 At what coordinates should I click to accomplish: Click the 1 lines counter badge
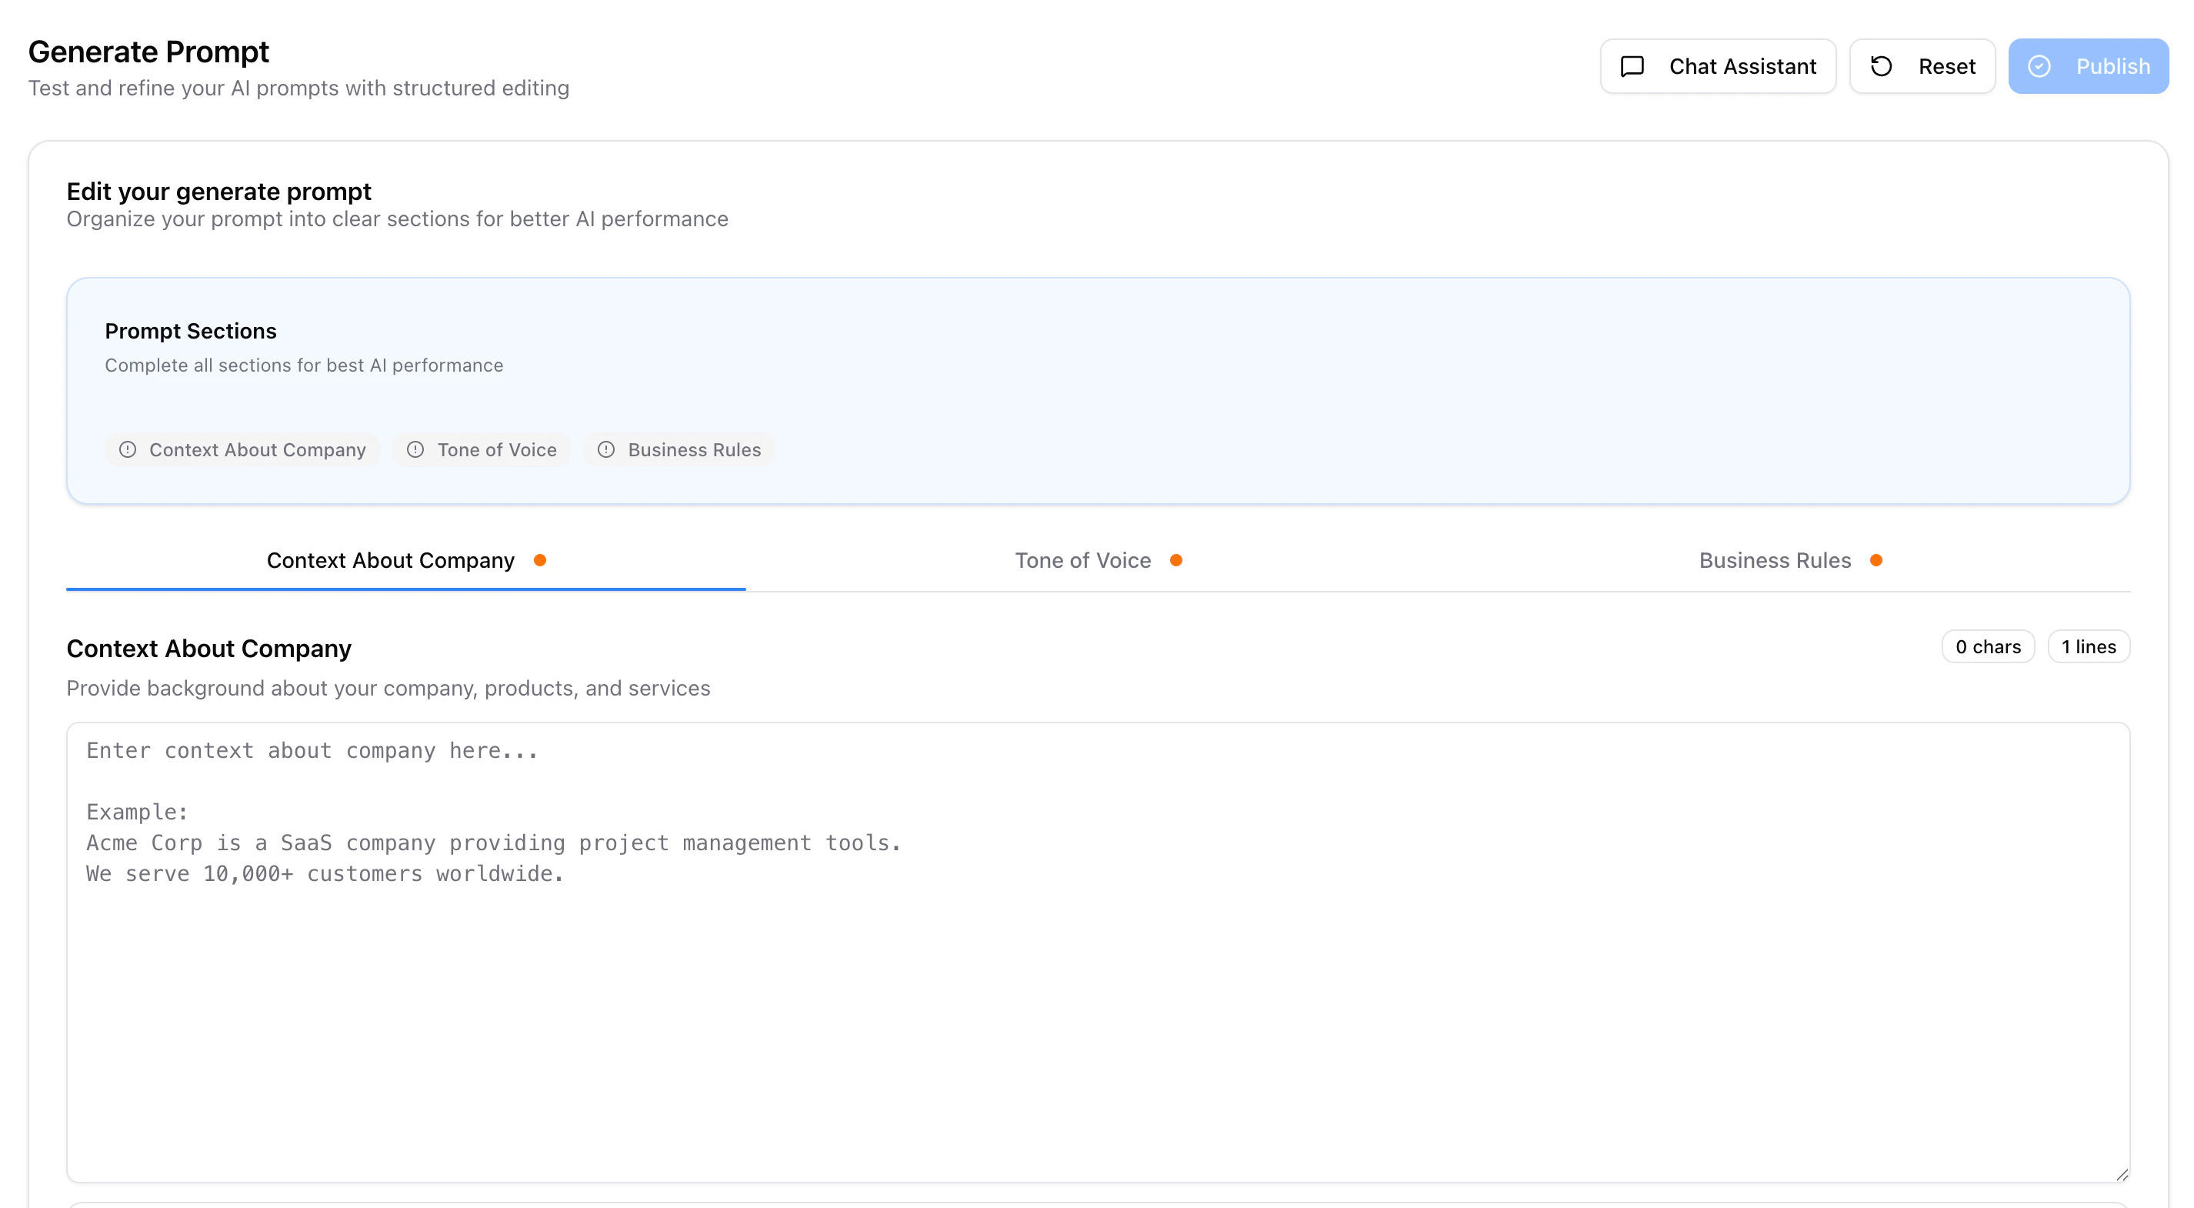click(2088, 646)
